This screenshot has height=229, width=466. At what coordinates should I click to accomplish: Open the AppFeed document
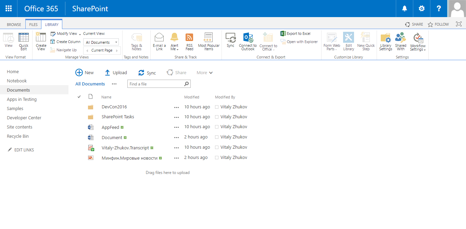[x=110, y=127]
